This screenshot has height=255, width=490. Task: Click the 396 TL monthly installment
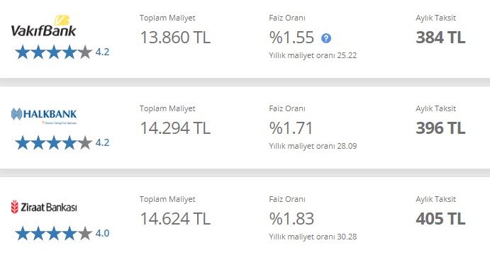click(440, 128)
